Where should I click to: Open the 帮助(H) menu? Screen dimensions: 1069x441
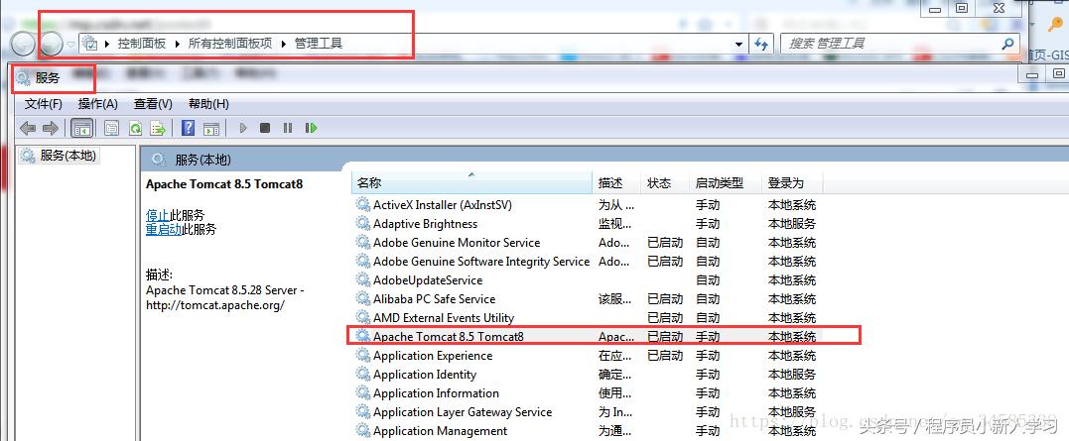[208, 104]
